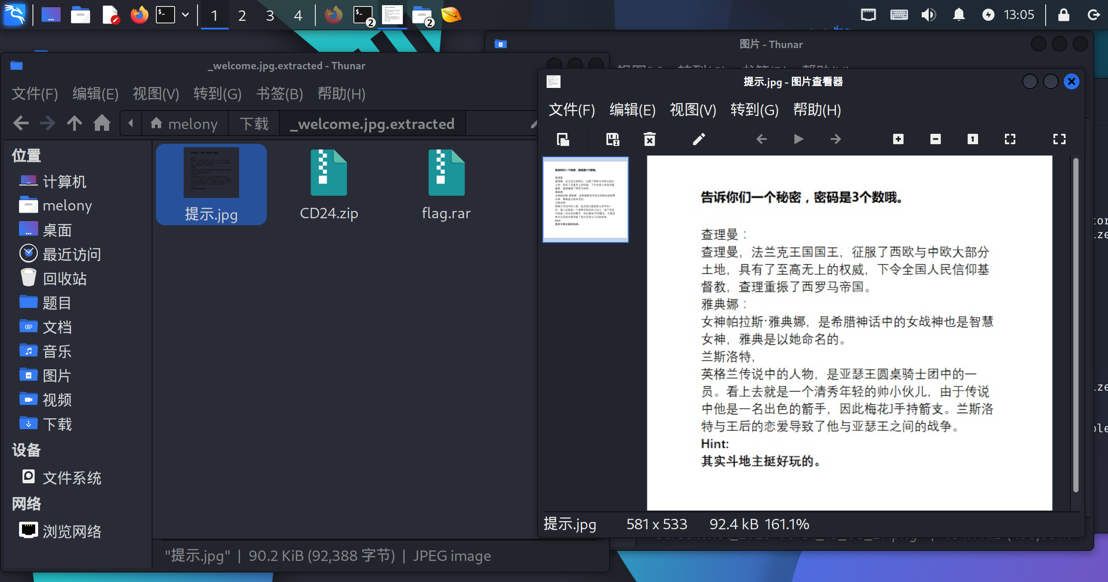Open 回收站 in the sidebar
Screen dimensions: 1108x582
[65, 278]
